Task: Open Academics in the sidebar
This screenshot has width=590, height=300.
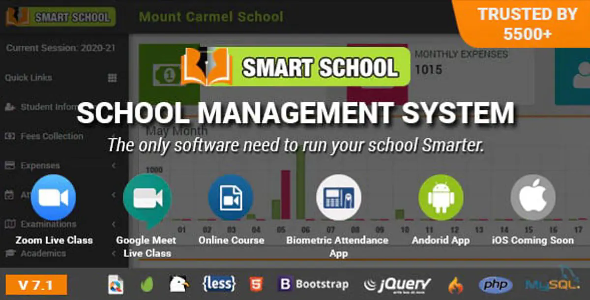Action: pyautogui.click(x=43, y=253)
